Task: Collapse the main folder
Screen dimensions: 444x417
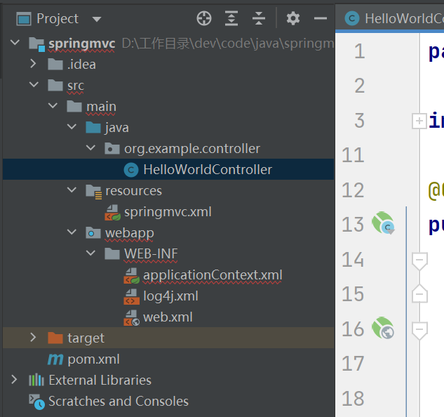Action: coord(53,106)
